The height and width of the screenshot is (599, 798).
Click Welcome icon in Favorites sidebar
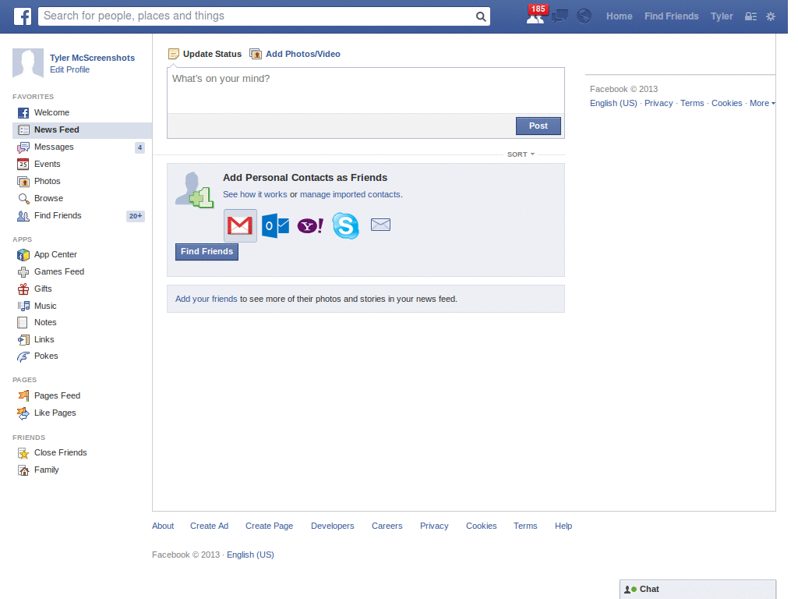[x=23, y=113]
